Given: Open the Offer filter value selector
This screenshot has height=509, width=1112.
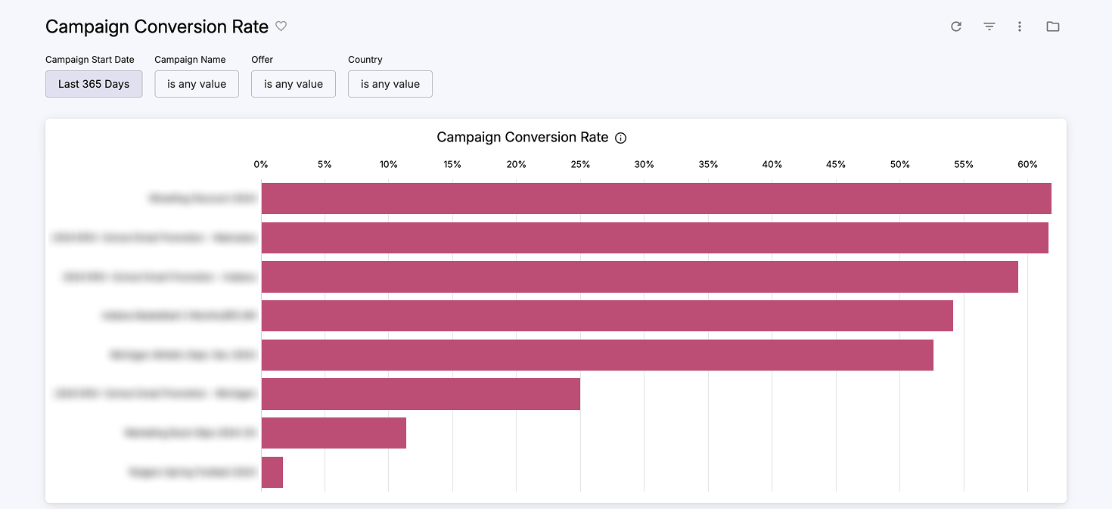Looking at the screenshot, I should point(294,84).
